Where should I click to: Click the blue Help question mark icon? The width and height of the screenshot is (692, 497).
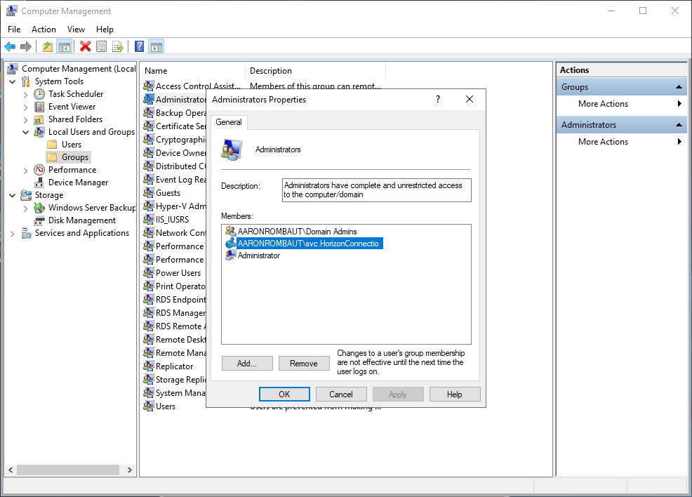tap(139, 47)
